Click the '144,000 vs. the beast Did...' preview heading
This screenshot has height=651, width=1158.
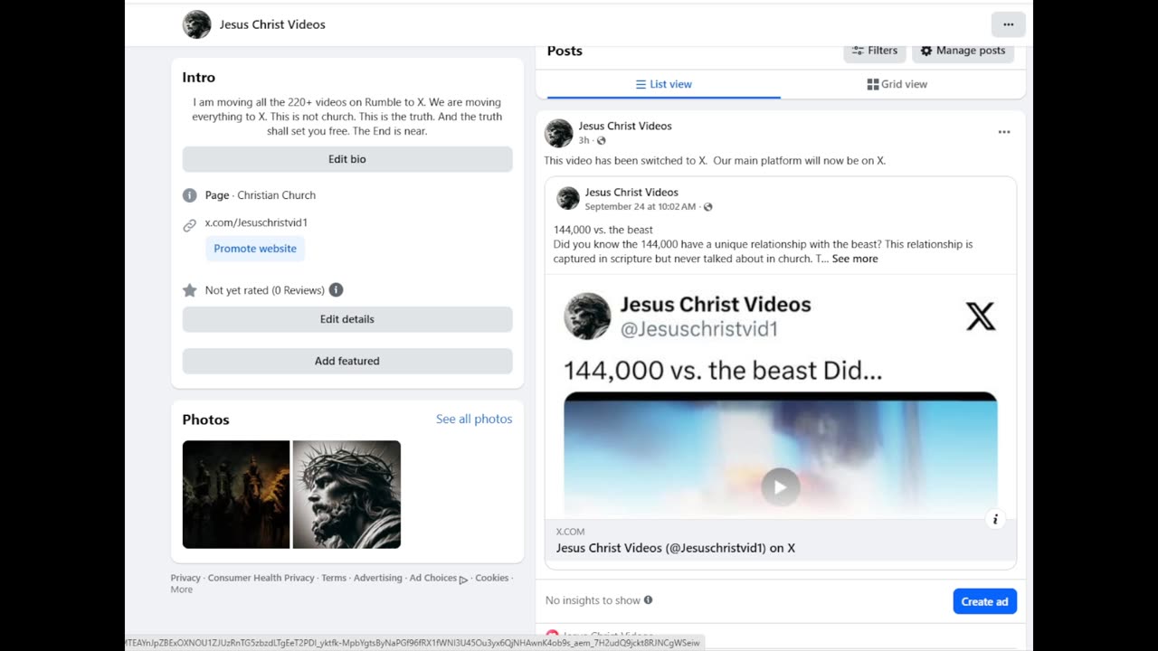[723, 370]
